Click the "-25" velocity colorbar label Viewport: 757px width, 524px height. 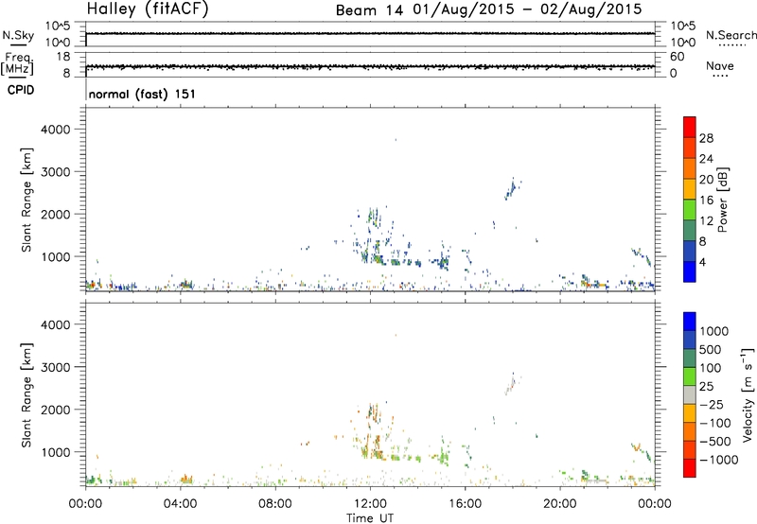[x=712, y=404]
